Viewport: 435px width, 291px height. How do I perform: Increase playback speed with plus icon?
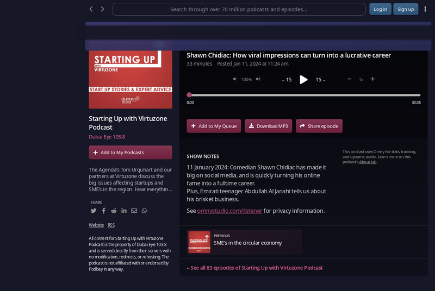[x=372, y=79]
